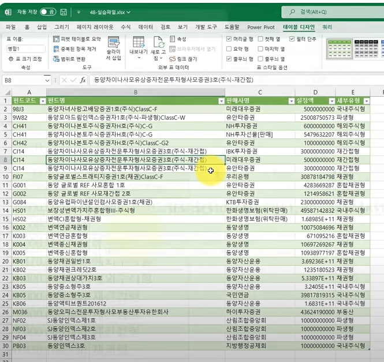
Task: Toggle the 필터 단추 checkbox
Action: click(x=292, y=39)
